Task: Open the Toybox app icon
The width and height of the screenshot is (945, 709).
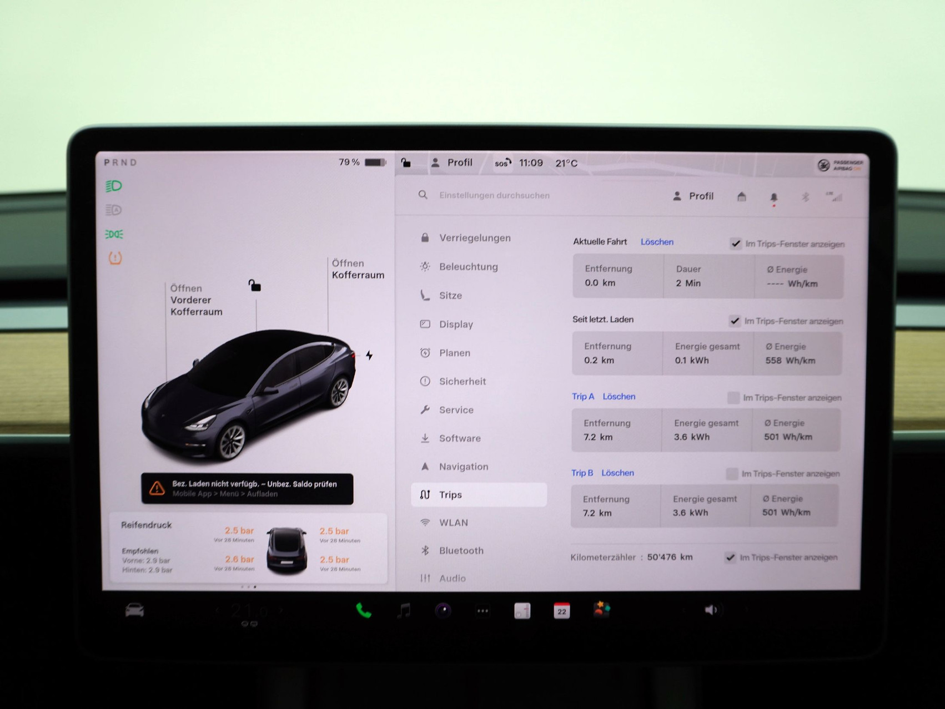Action: (x=602, y=610)
